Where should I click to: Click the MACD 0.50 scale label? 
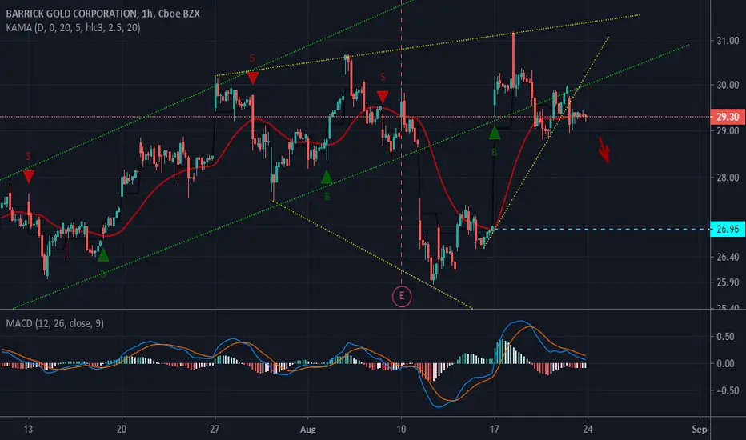(x=725, y=336)
